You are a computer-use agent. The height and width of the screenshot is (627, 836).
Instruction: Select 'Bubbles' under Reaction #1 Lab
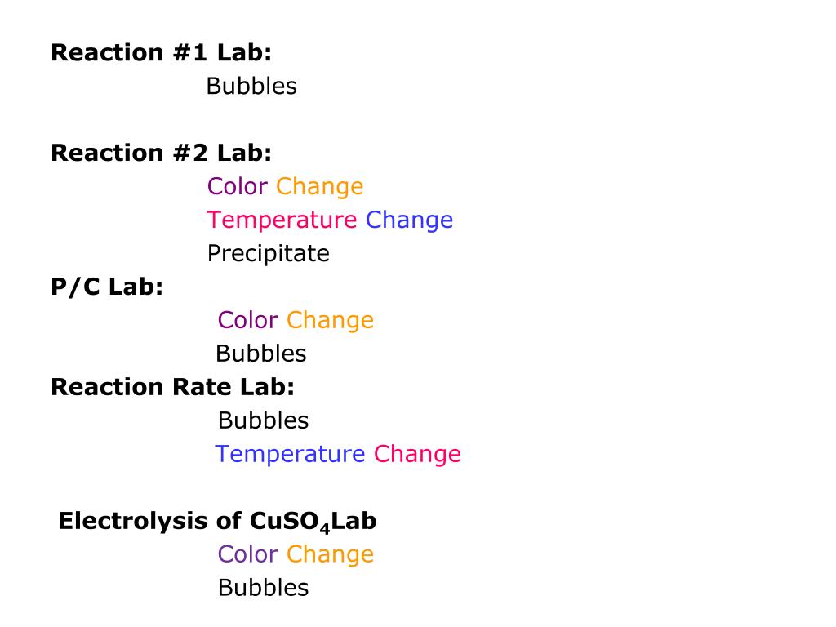pyautogui.click(x=251, y=86)
